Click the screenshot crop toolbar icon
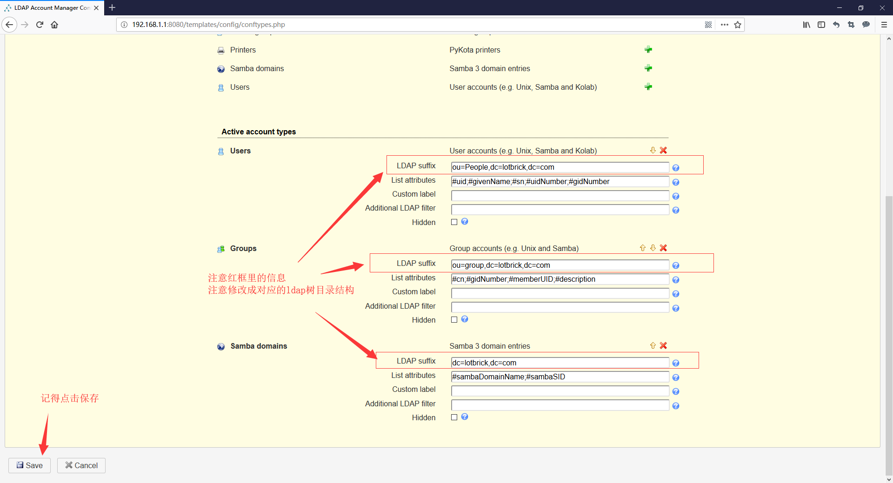 tap(851, 25)
